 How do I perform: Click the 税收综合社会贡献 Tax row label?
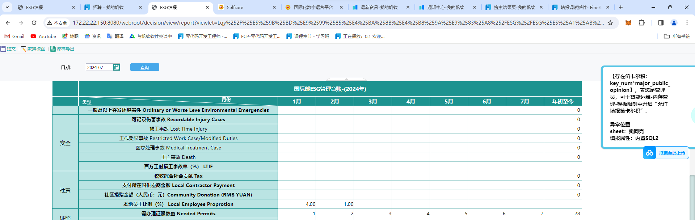(178, 176)
